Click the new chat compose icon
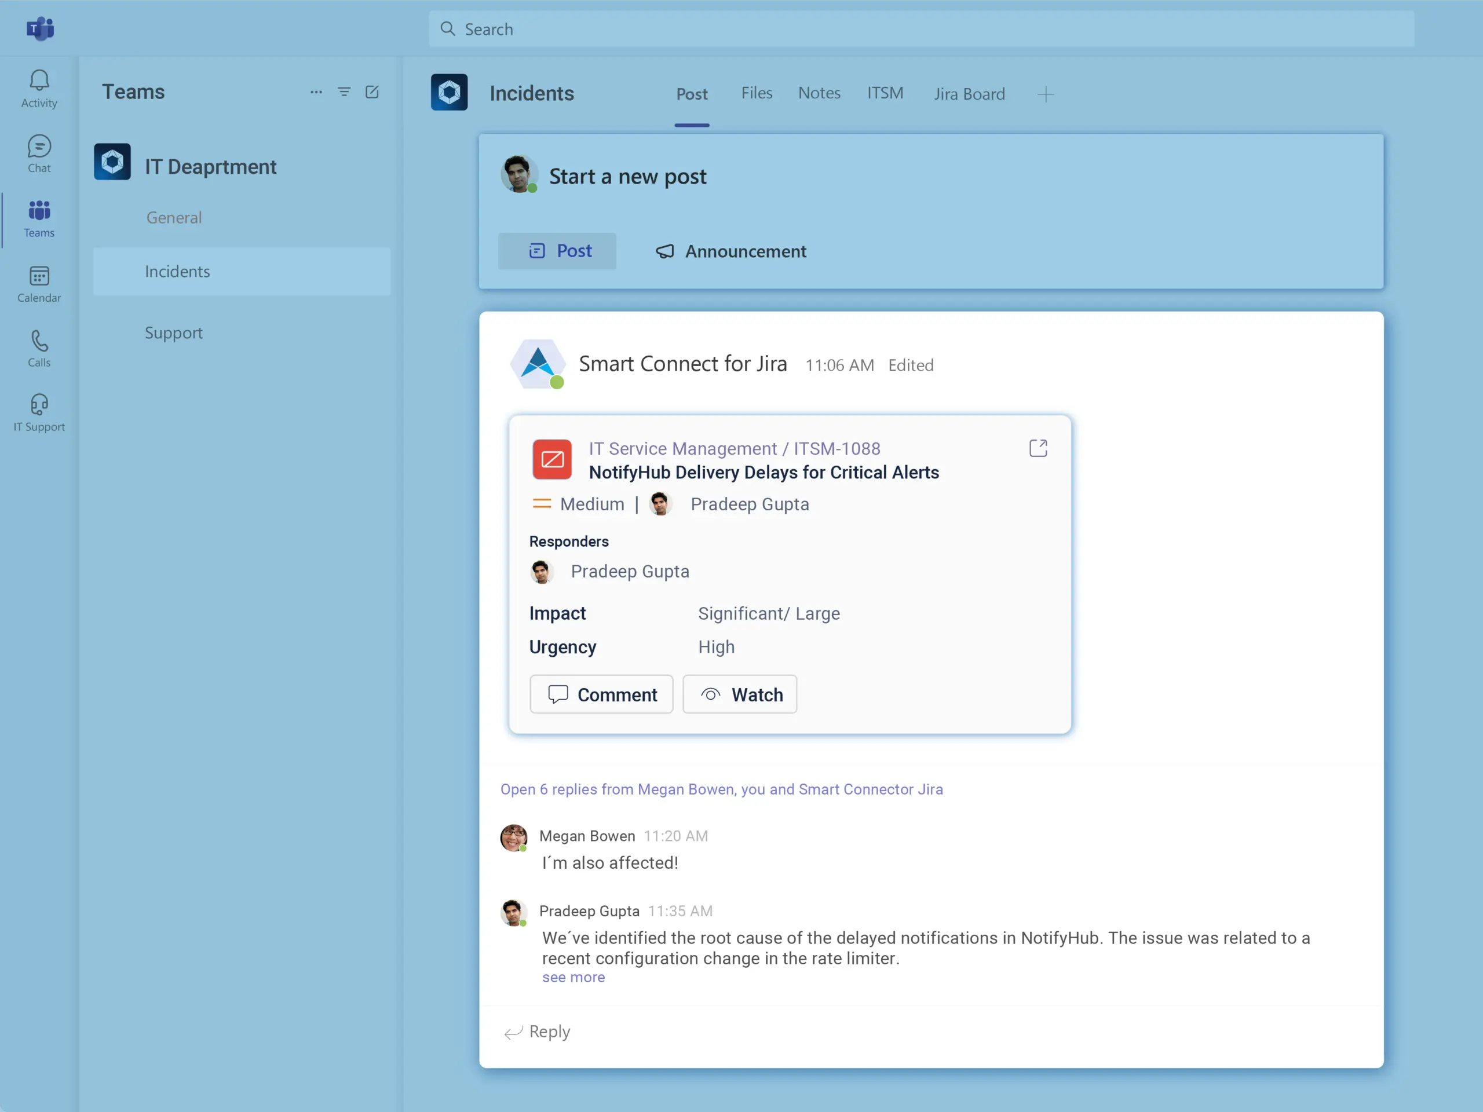 pyautogui.click(x=372, y=92)
